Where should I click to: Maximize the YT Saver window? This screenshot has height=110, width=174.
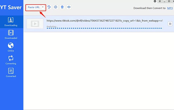[x=169, y=1]
